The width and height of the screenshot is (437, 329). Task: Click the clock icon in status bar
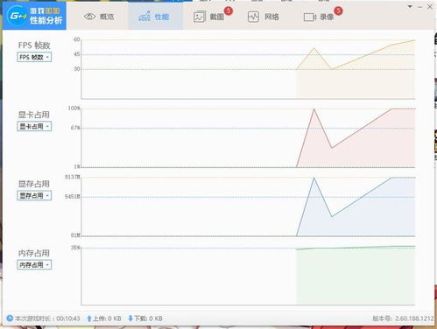pyautogui.click(x=10, y=318)
